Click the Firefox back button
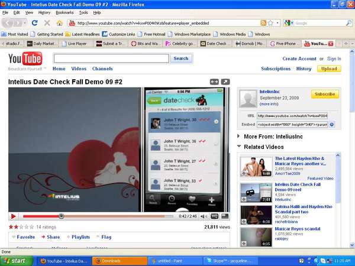This screenshot has height=266, width=355. [x=8, y=23]
